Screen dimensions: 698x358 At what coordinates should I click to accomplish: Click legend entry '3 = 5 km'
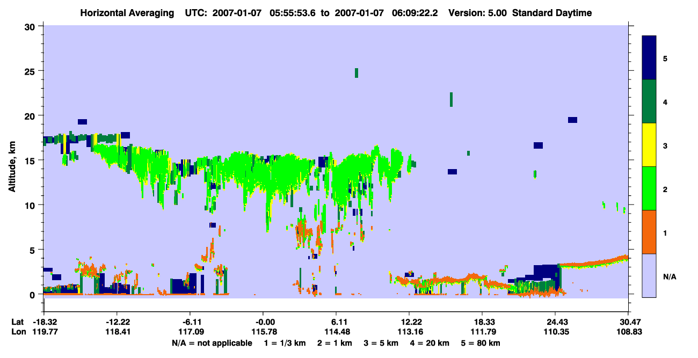tap(381, 343)
